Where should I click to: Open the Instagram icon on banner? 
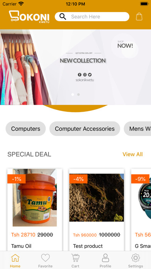click(85, 75)
